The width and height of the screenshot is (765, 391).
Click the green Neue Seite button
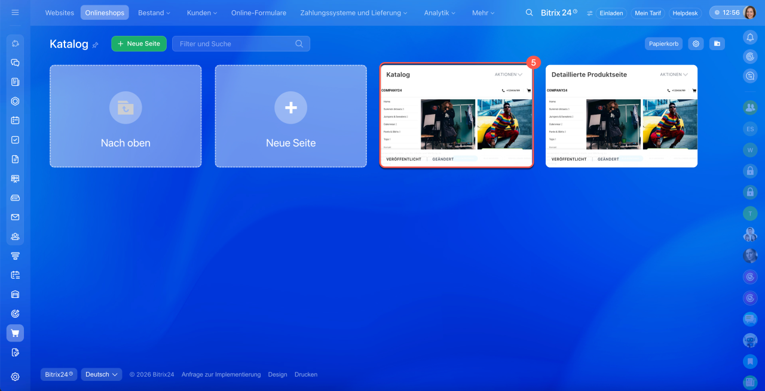coord(139,44)
